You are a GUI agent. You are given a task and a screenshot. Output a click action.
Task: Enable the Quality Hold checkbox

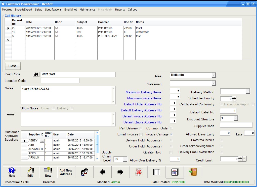tap(171, 152)
